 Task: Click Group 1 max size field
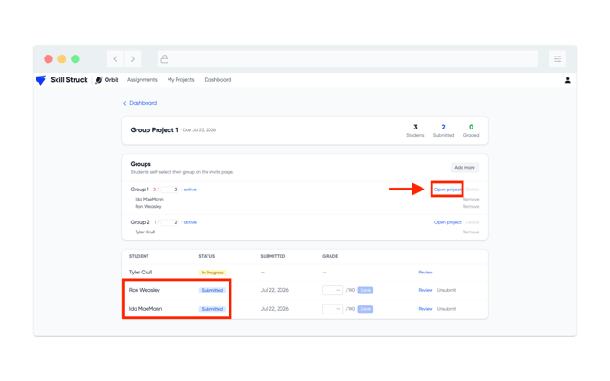click(169, 190)
